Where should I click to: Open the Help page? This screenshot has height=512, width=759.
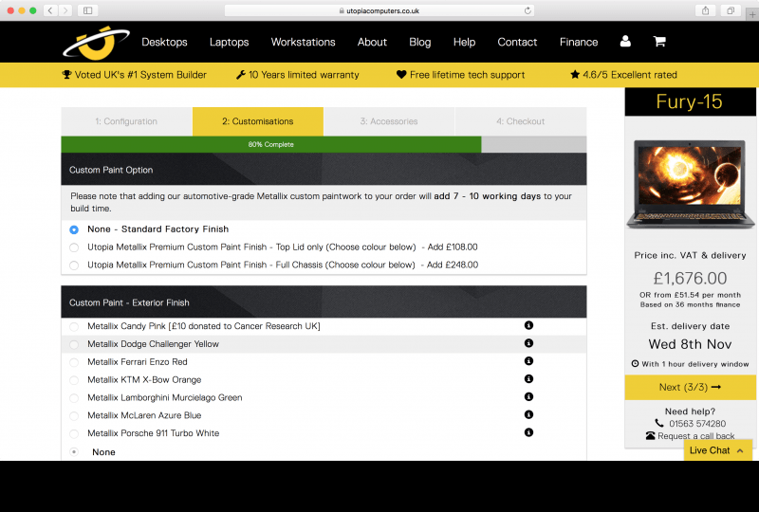464,42
